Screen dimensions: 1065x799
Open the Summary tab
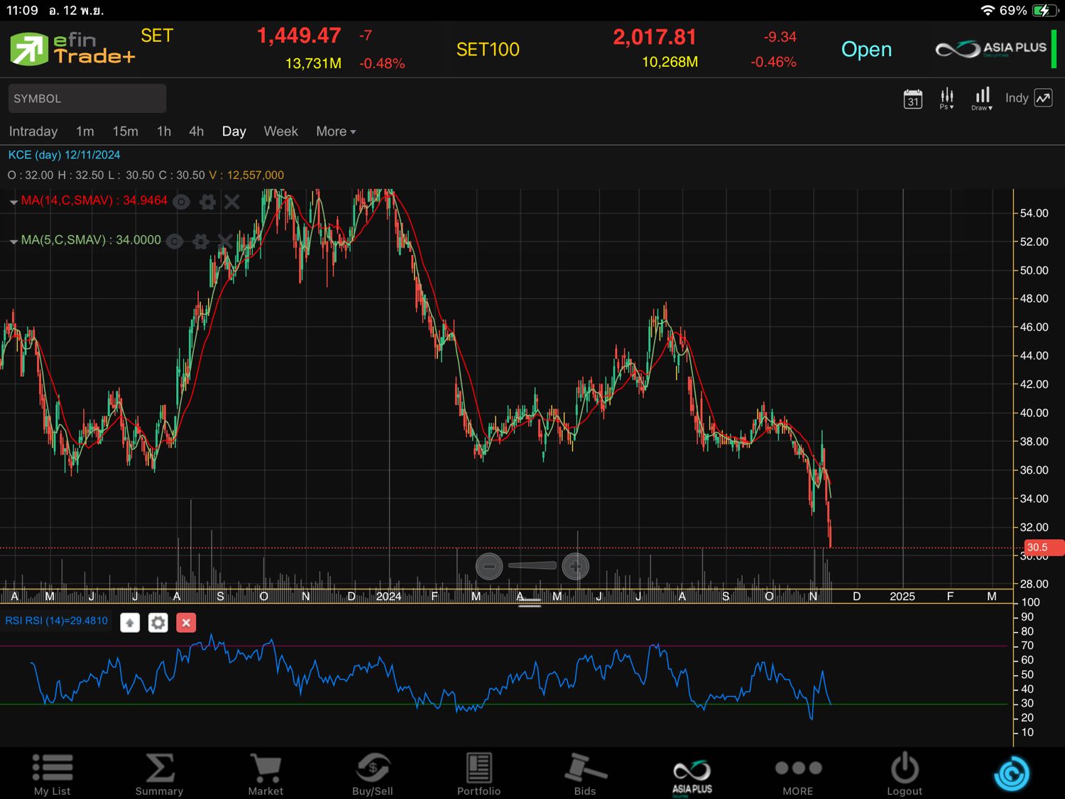click(x=159, y=774)
